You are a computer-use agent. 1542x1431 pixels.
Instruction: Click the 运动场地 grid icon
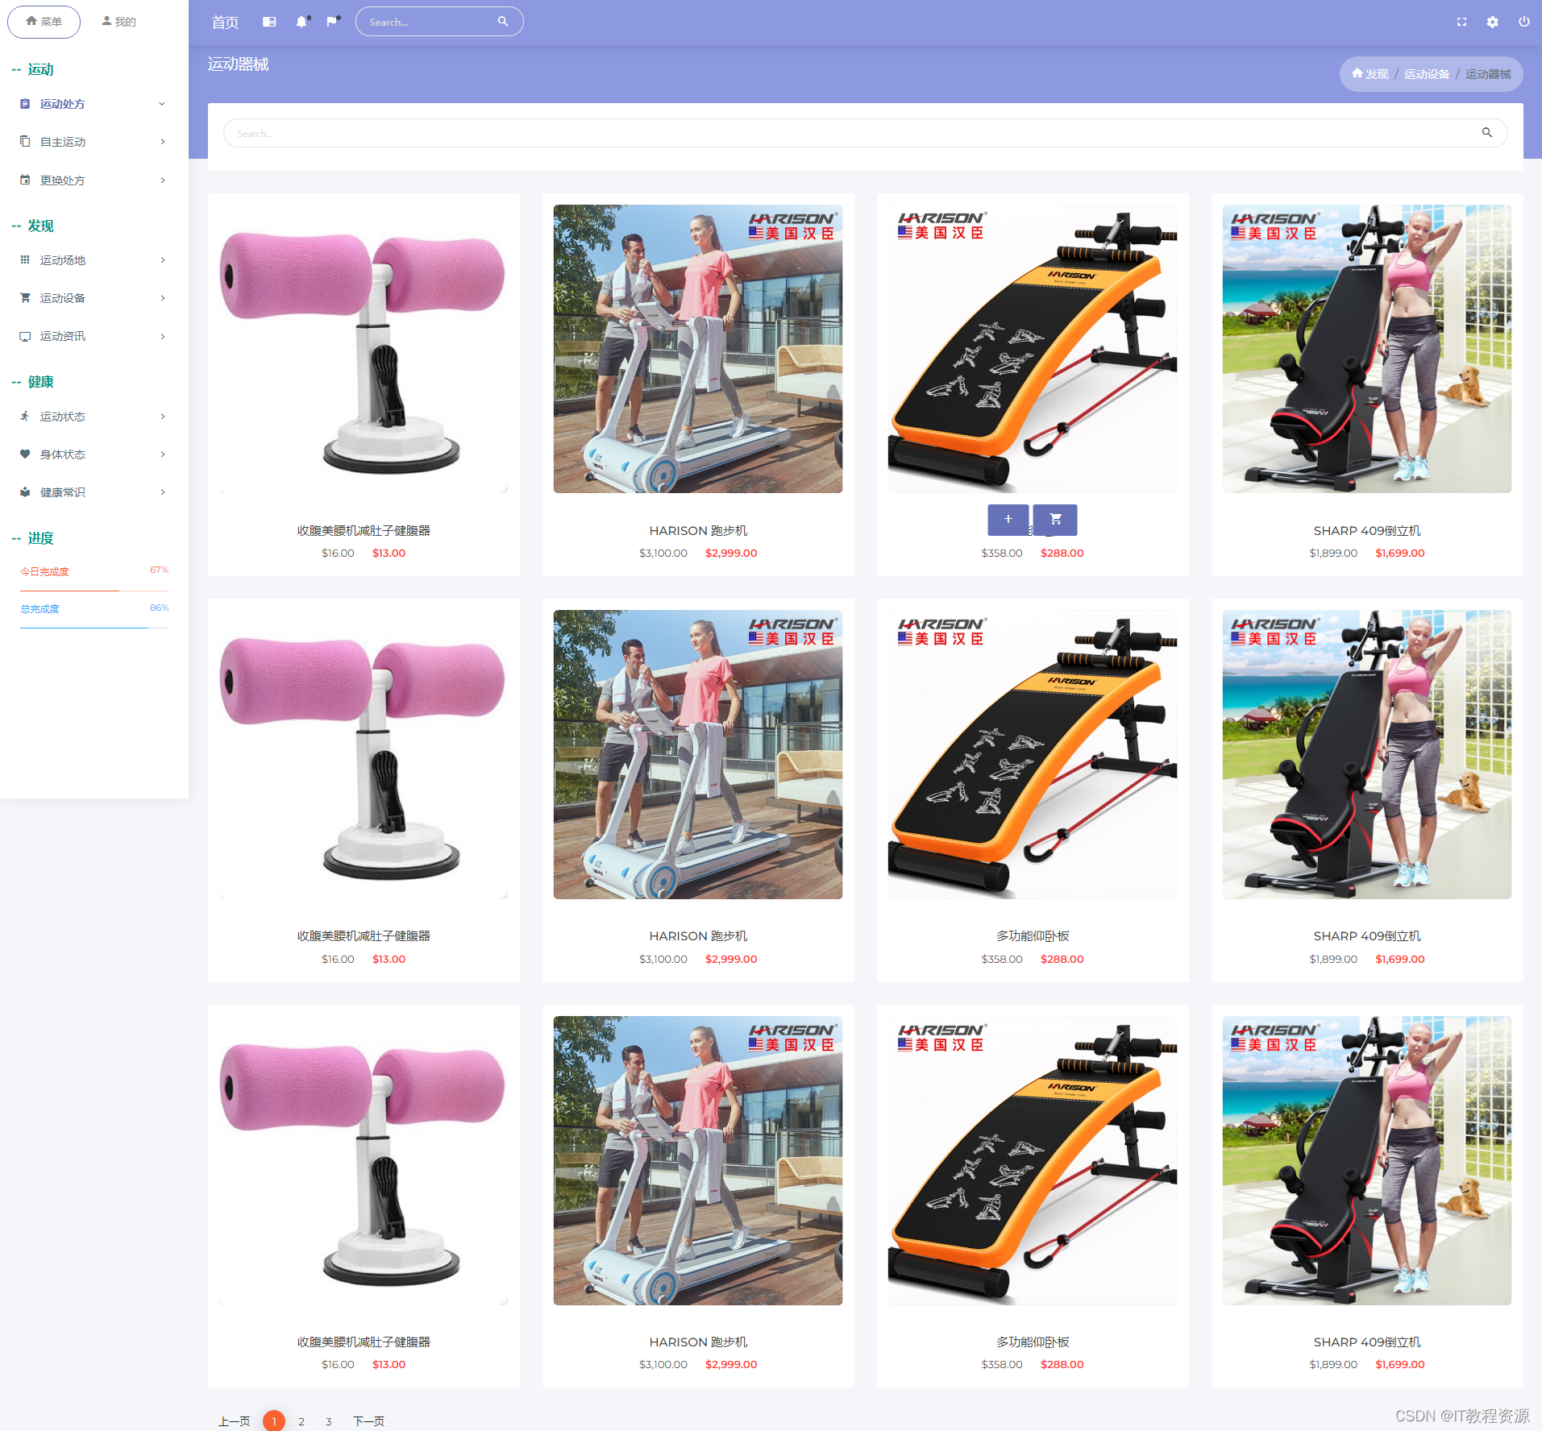(25, 259)
